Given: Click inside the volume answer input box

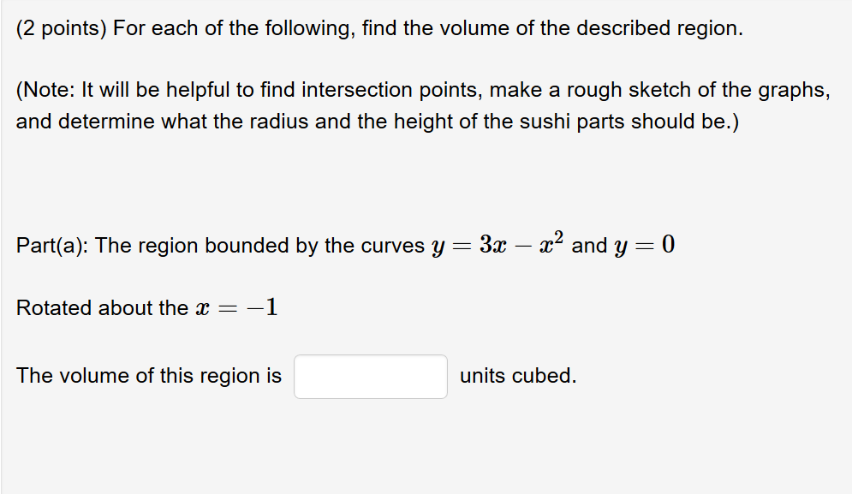Looking at the screenshot, I should point(370,377).
